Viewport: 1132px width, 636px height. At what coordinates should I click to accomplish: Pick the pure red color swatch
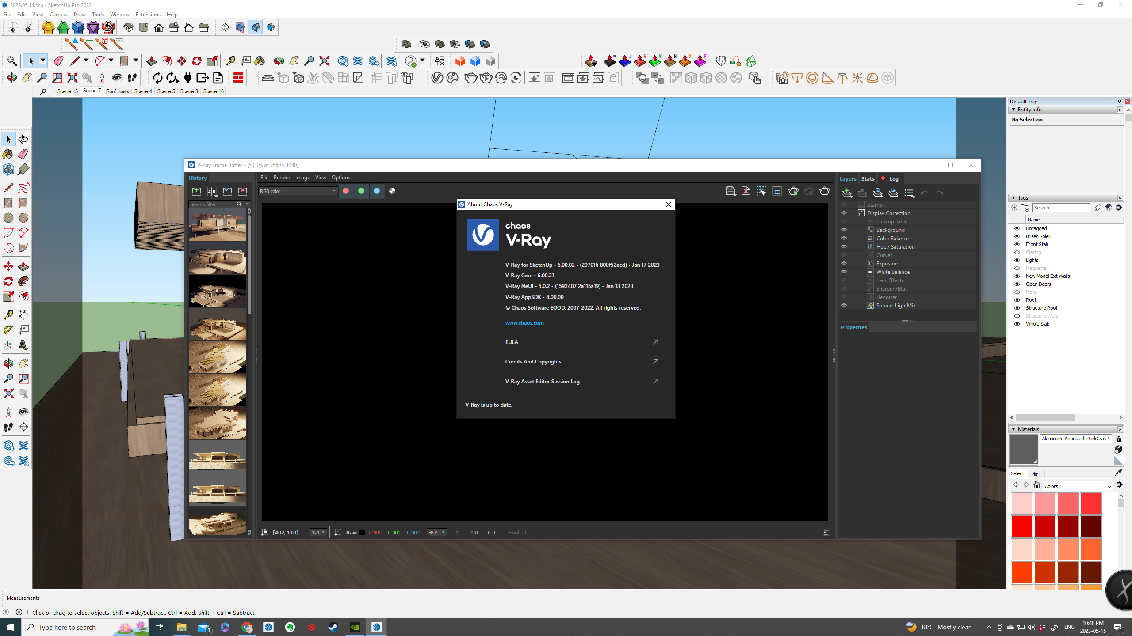[1021, 526]
